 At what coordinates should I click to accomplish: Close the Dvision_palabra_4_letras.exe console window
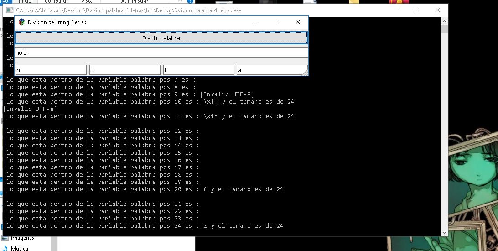coord(438,10)
